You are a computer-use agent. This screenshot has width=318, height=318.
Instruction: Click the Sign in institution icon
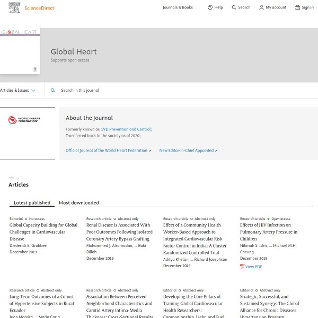tap(297, 7)
